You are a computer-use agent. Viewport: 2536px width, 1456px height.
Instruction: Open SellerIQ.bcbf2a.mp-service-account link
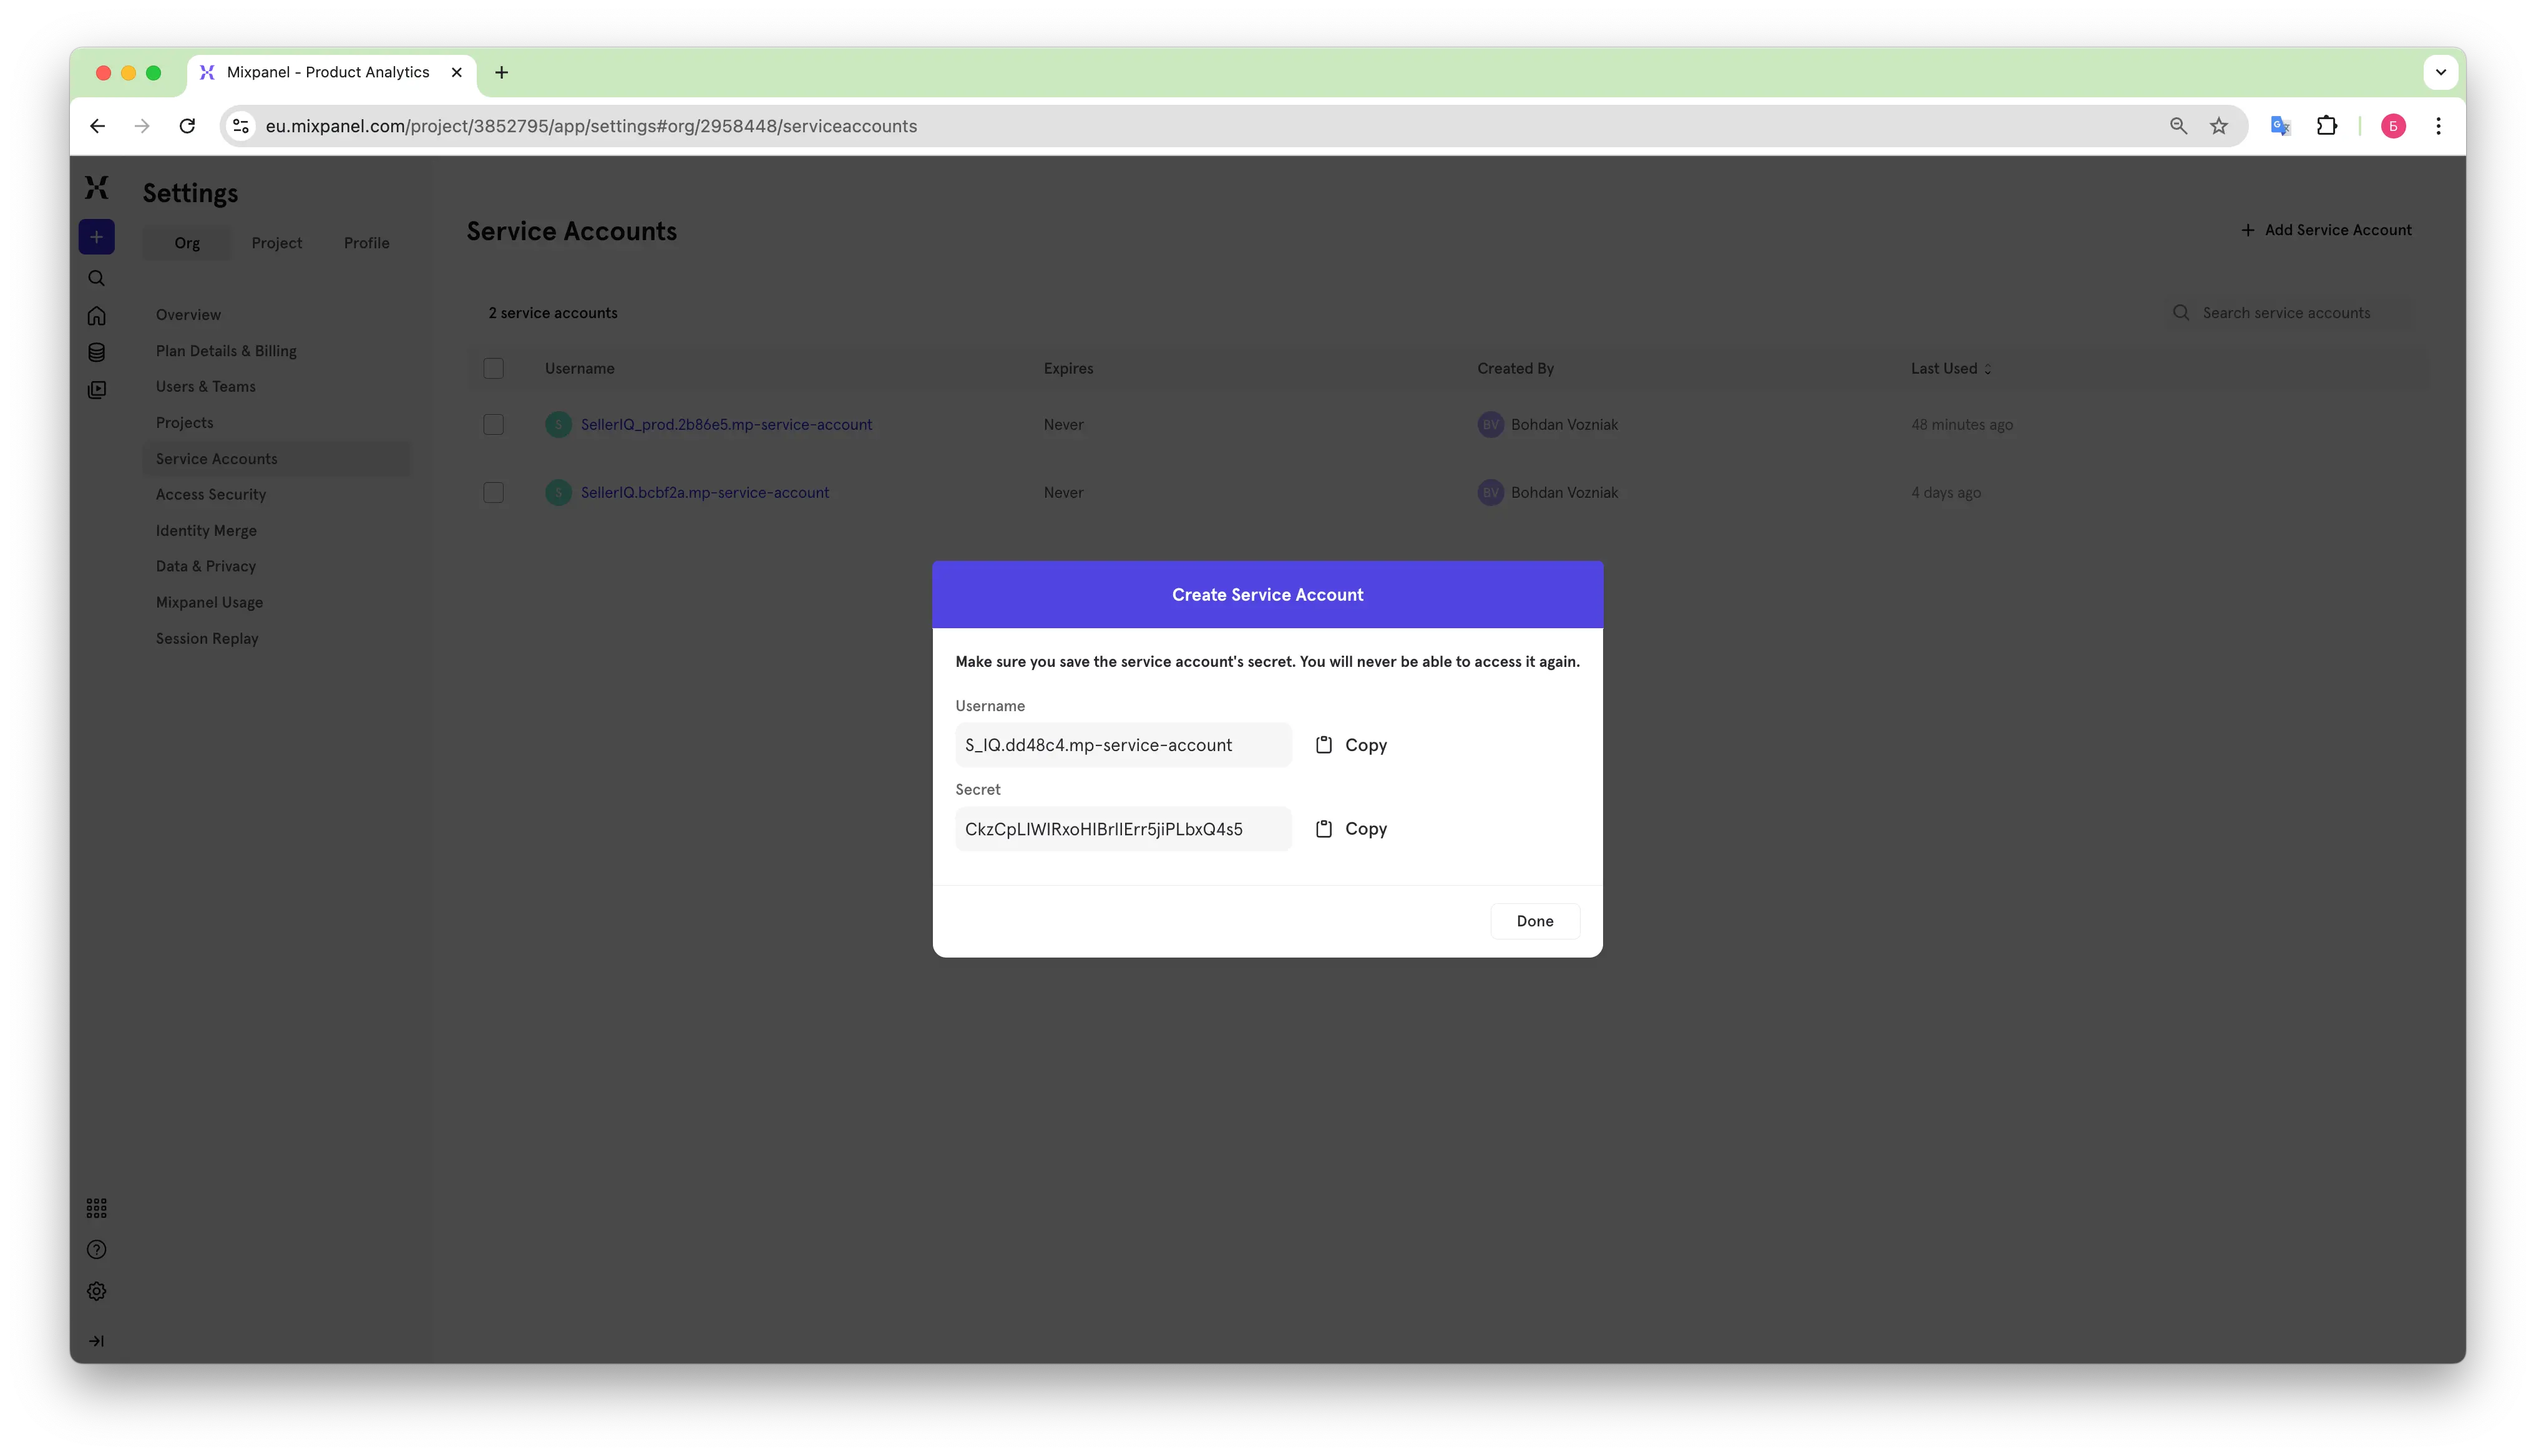(705, 493)
